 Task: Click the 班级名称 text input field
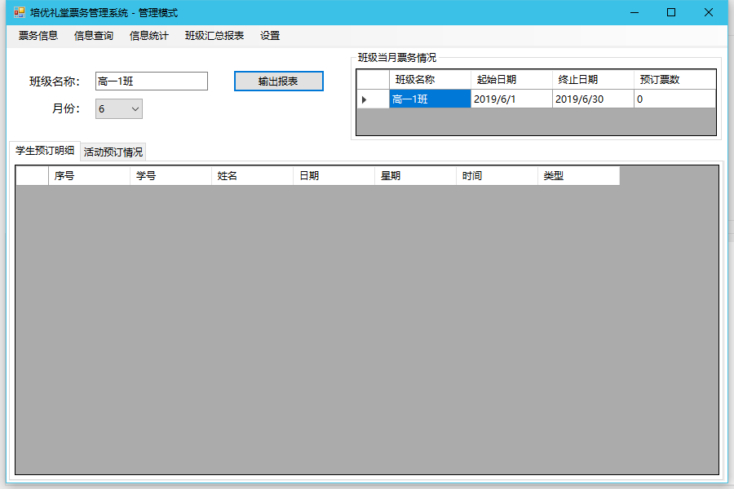[151, 81]
